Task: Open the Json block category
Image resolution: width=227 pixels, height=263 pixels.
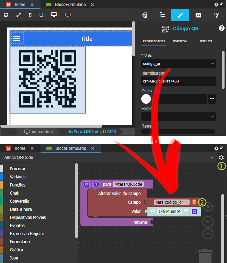Action: pos(14,258)
